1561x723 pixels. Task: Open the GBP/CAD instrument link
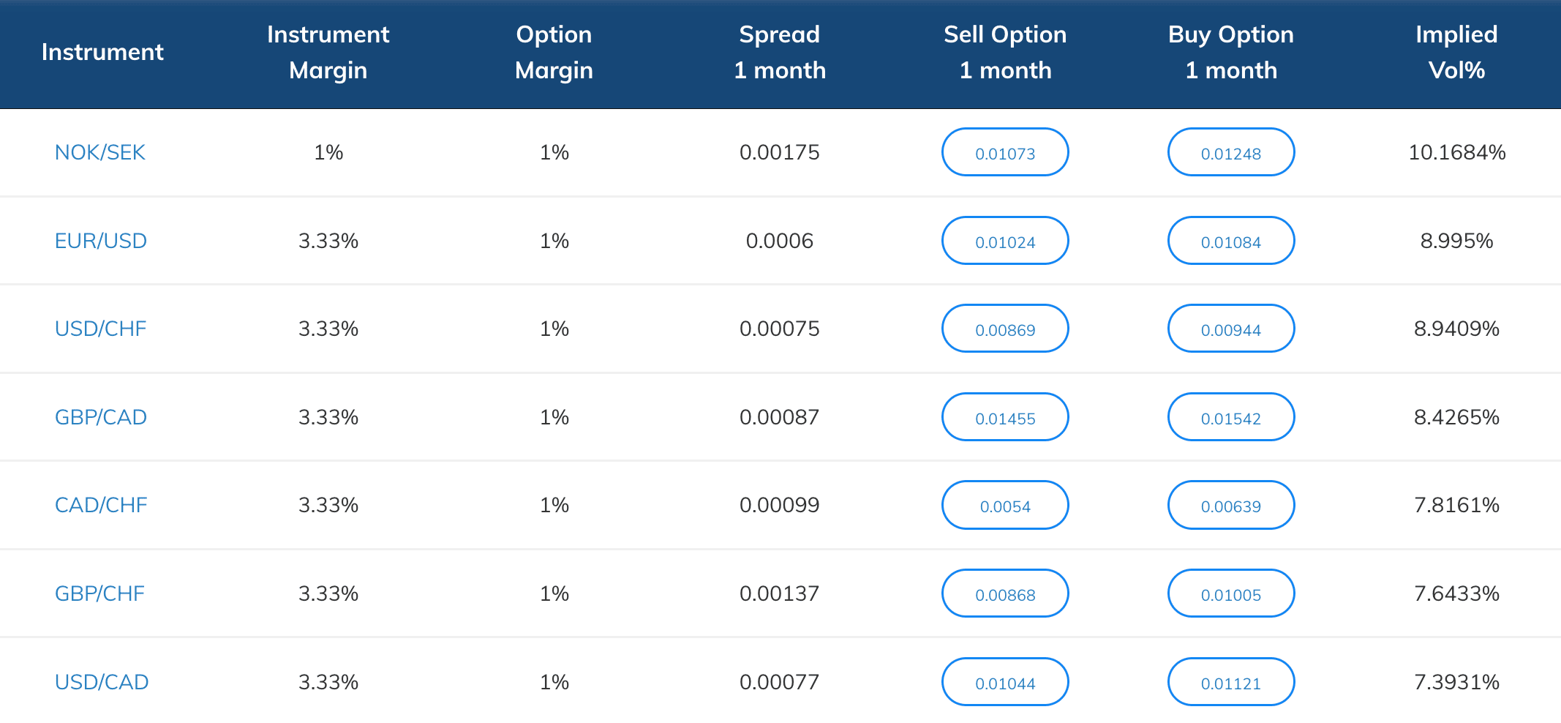tap(101, 417)
